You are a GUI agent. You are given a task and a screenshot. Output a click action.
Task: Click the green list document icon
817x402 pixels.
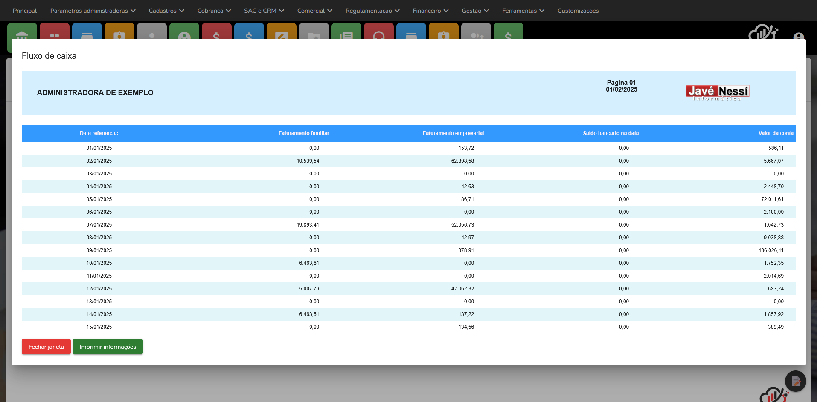(346, 32)
